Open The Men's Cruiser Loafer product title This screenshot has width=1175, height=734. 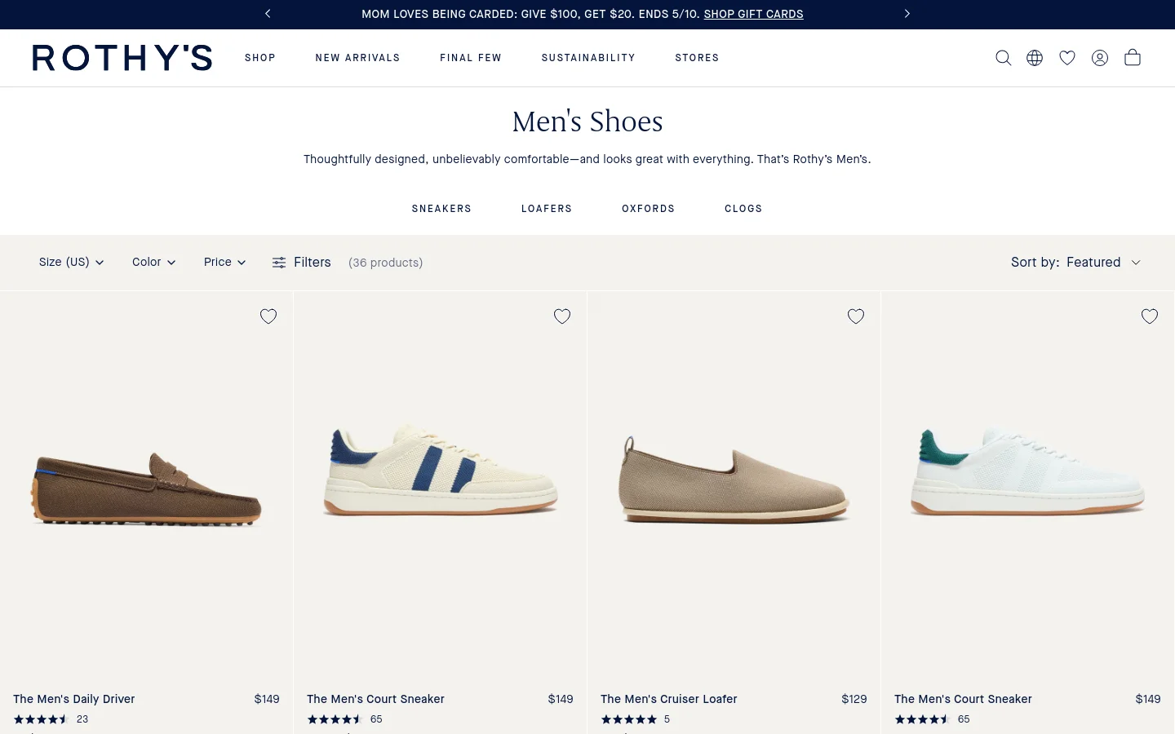point(669,699)
